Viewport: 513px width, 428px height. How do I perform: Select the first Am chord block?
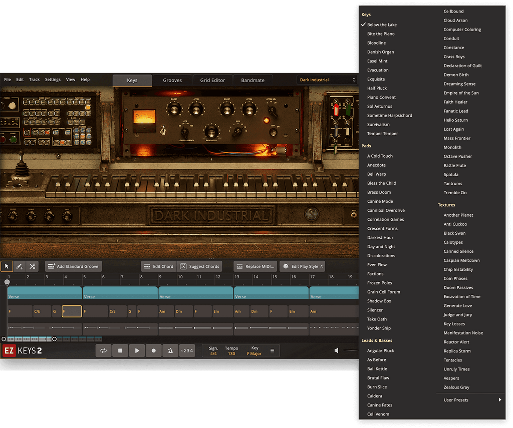coord(166,311)
